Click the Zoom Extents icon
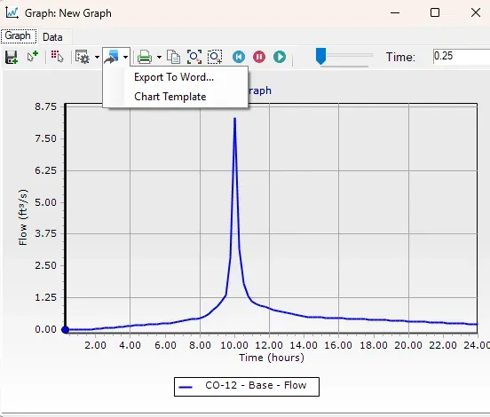Screen dimensions: 490x417 [x=194, y=57]
